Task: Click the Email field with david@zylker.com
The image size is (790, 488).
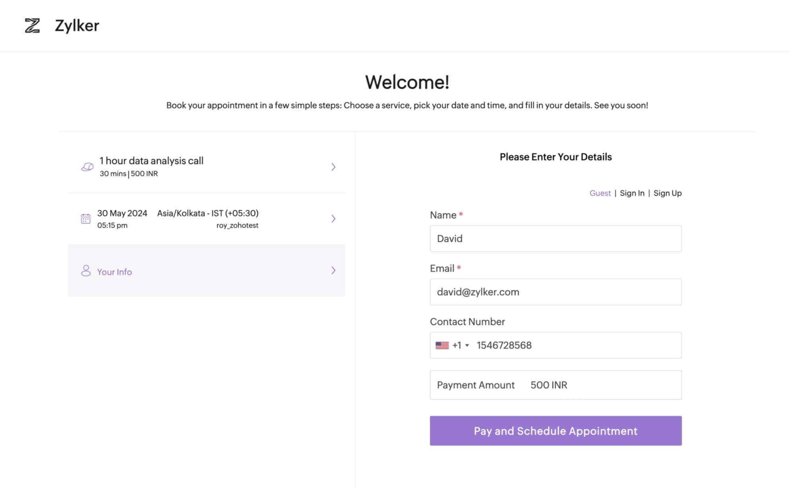Action: tap(555, 292)
